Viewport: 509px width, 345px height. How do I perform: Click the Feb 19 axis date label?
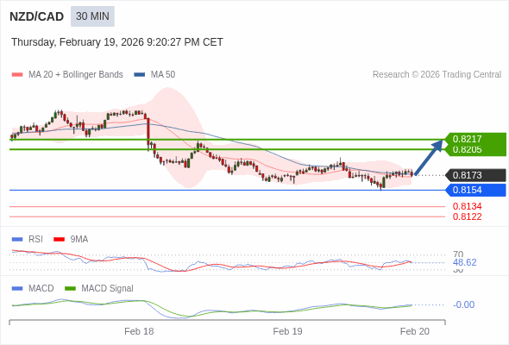(287, 331)
